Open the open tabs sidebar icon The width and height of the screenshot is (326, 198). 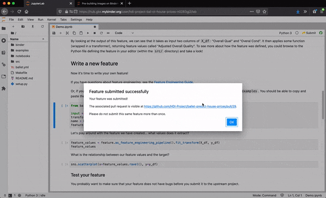tap(4, 76)
